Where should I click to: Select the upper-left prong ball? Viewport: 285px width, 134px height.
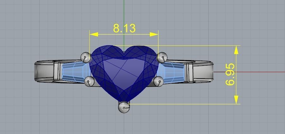(86, 57)
